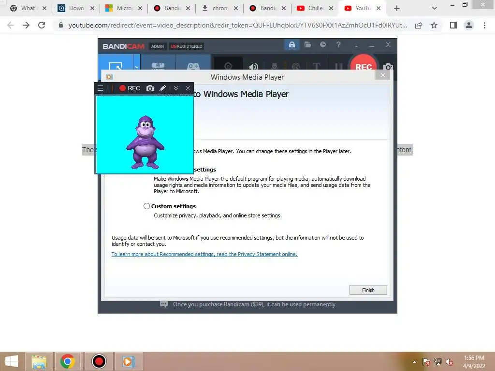Click pencil drawing icon on overlay bar
The image size is (495, 371).
pyautogui.click(x=162, y=88)
